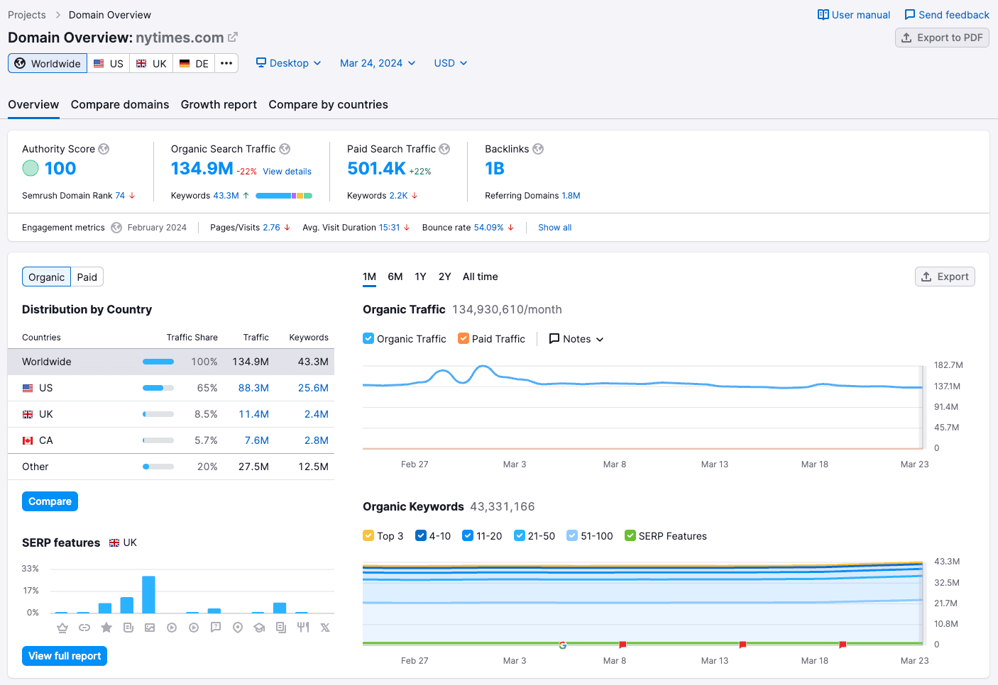Click the multicolor keywords distribution bar
Viewport: 998px width, 685px height.
pyautogui.click(x=284, y=195)
